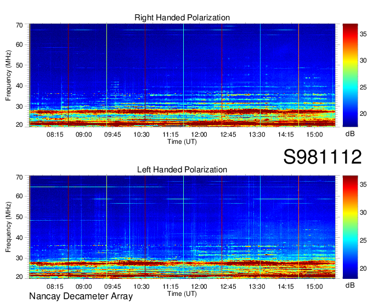Click the 14:15 time tick under bottom plot
This screenshot has height=303, width=373.
[x=286, y=287]
